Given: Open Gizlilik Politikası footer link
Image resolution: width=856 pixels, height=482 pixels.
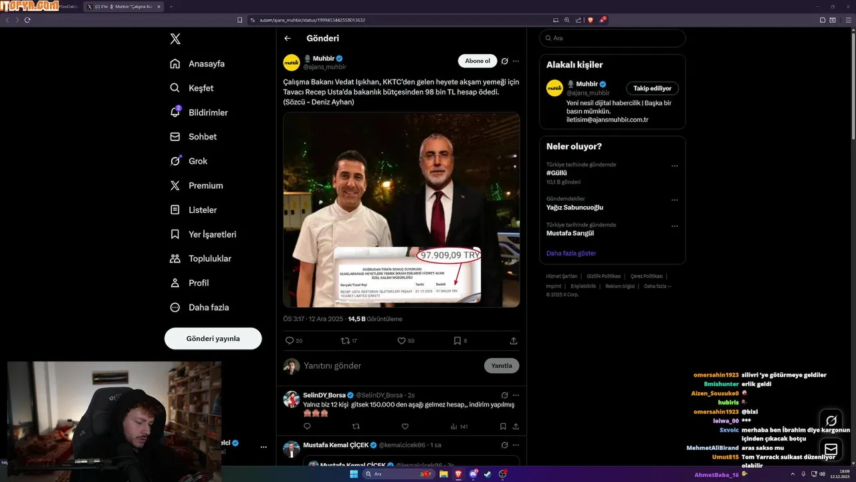Looking at the screenshot, I should (604, 276).
